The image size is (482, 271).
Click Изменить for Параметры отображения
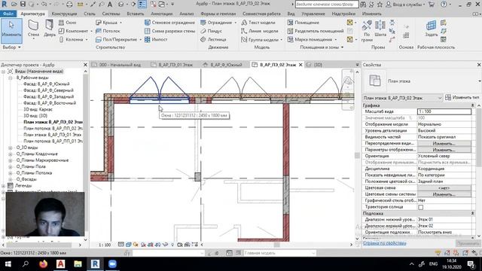point(444,150)
